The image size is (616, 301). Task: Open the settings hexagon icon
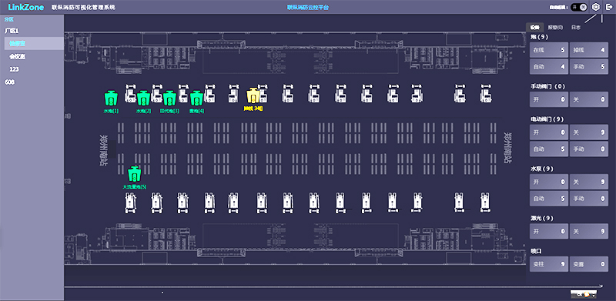[596, 7]
